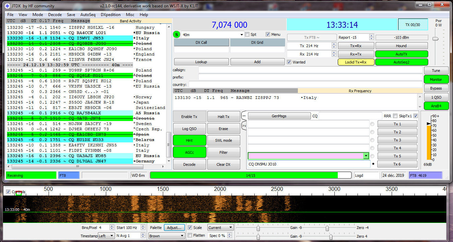
Task: Enable the Flatten checkbox
Action: [x=190, y=236]
